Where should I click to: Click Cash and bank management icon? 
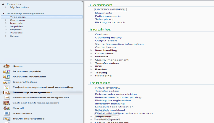(7, 103)
